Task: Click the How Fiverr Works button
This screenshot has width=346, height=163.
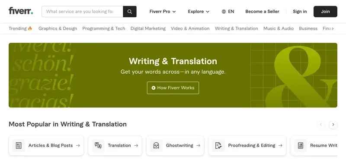Action: click(x=173, y=88)
